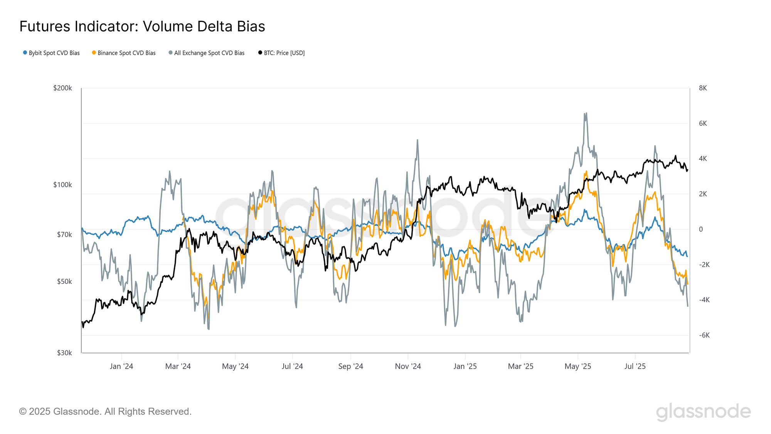Click the chart title Futures Indicator: Volume Delta Bias
The height and width of the screenshot is (434, 771).
pos(142,26)
